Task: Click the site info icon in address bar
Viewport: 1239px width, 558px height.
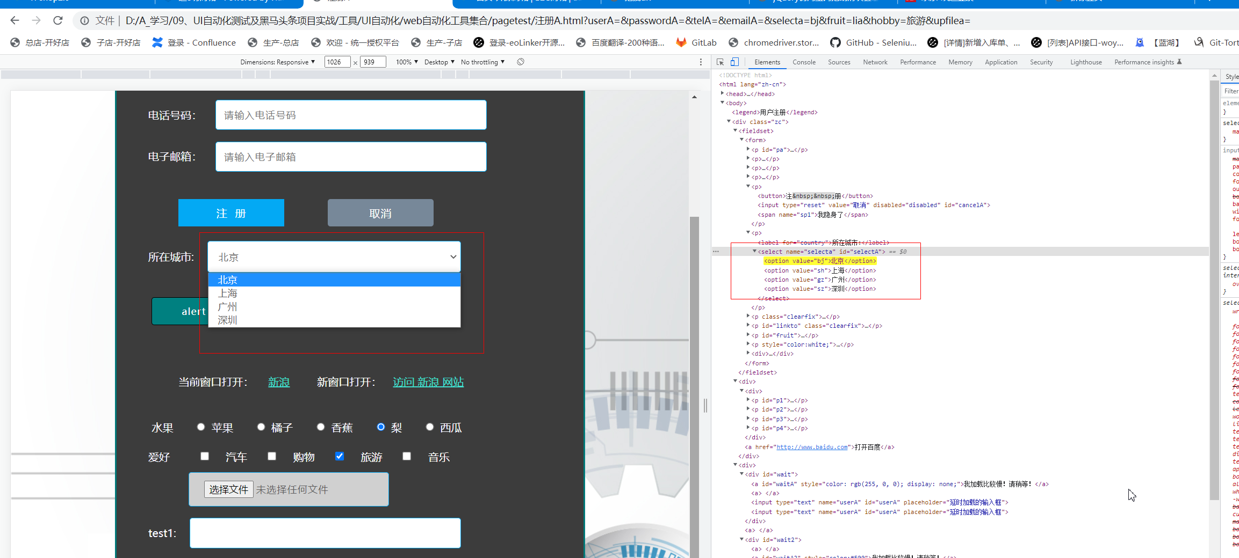Action: 84,20
